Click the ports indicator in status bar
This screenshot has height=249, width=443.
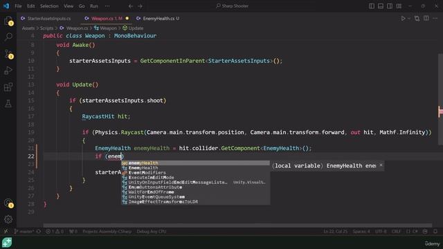tap(73, 232)
